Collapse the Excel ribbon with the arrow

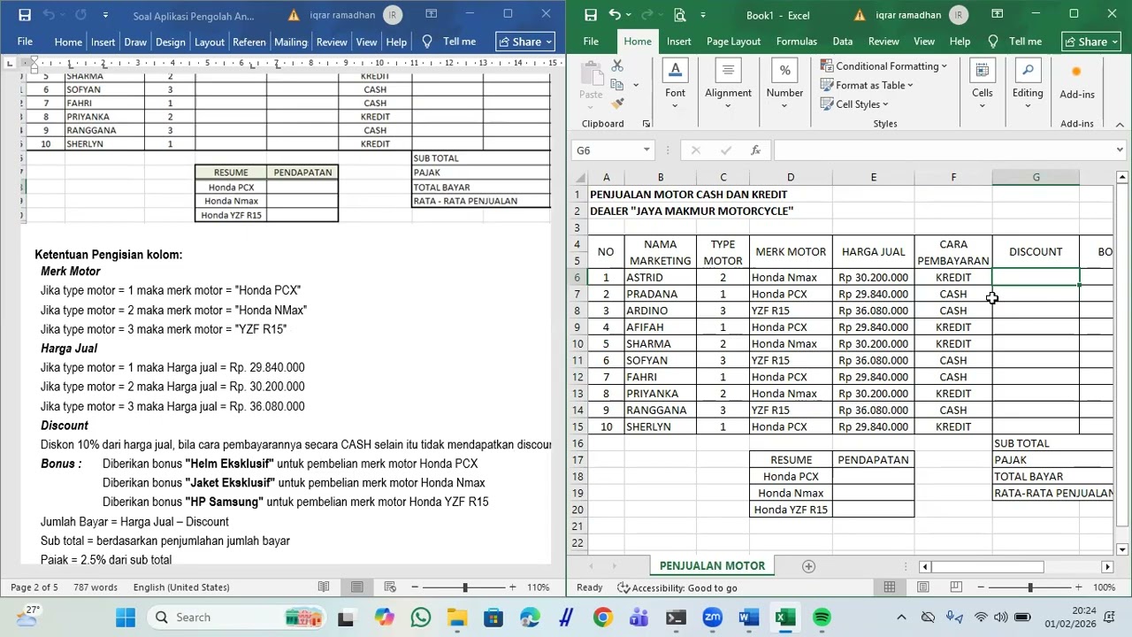(1120, 124)
